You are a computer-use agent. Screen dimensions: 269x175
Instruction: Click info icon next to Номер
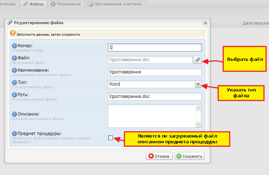coord(14,46)
